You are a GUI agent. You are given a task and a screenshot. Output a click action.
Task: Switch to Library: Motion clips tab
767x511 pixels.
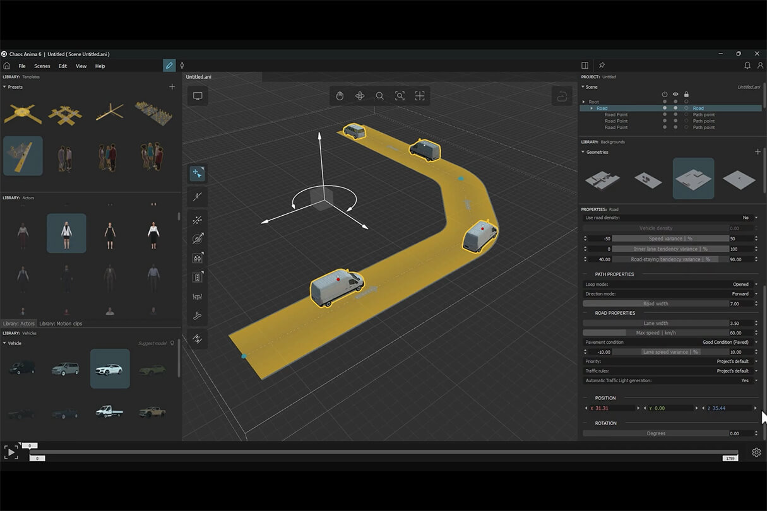click(x=61, y=324)
